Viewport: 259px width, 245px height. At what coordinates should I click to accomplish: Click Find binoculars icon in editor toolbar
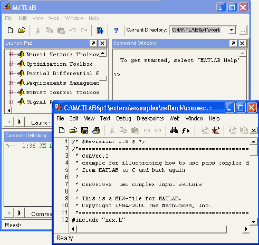[174, 130]
